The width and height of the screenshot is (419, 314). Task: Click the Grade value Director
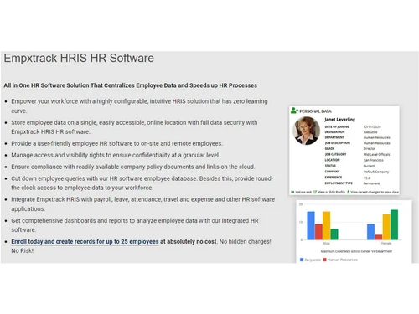[x=370, y=149]
